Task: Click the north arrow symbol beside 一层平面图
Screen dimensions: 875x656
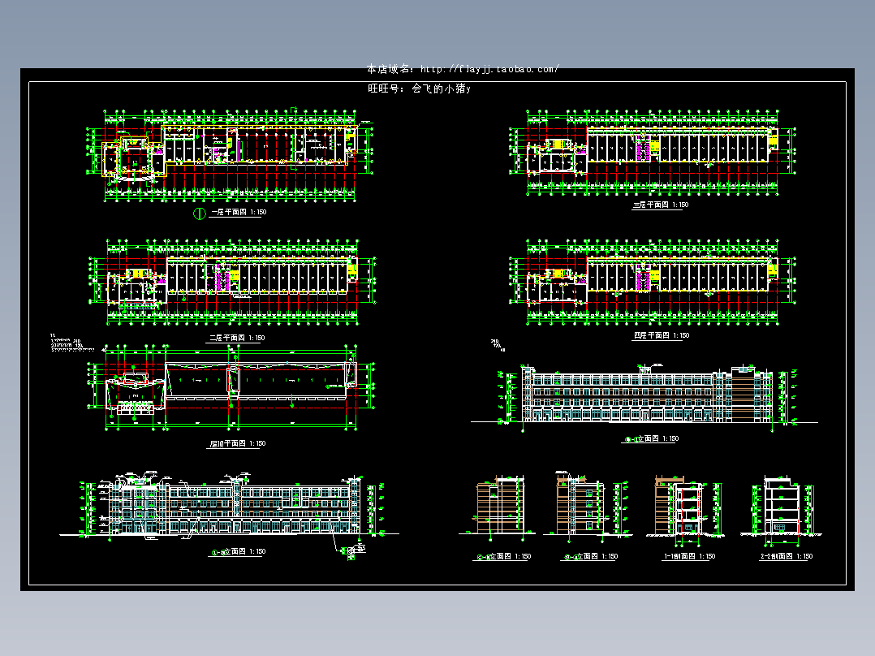Action: [x=199, y=214]
